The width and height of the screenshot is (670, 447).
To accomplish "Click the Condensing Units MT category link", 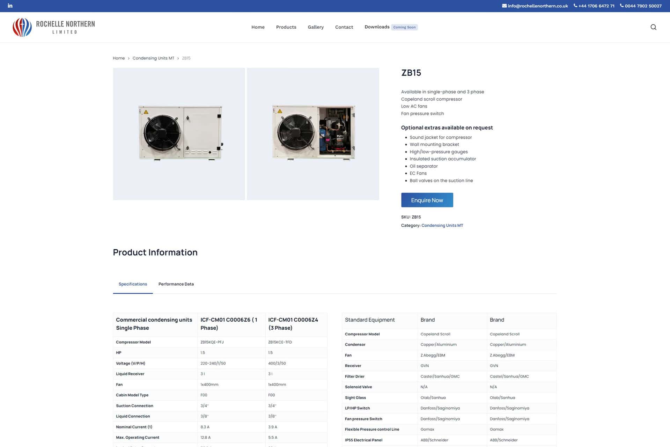I will tap(442, 226).
